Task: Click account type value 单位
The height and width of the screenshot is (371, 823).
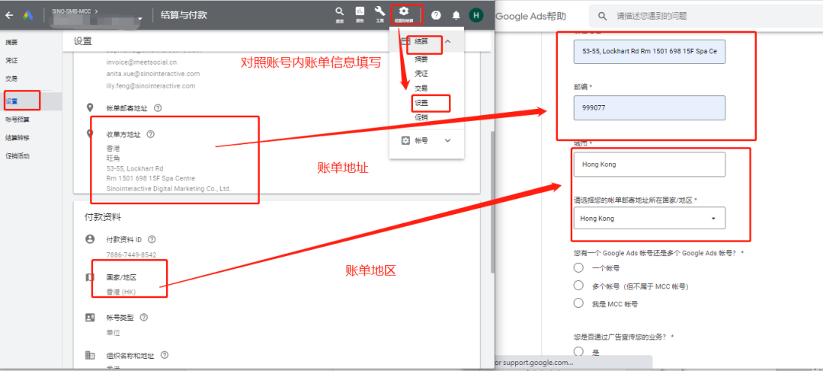Action: [x=113, y=333]
